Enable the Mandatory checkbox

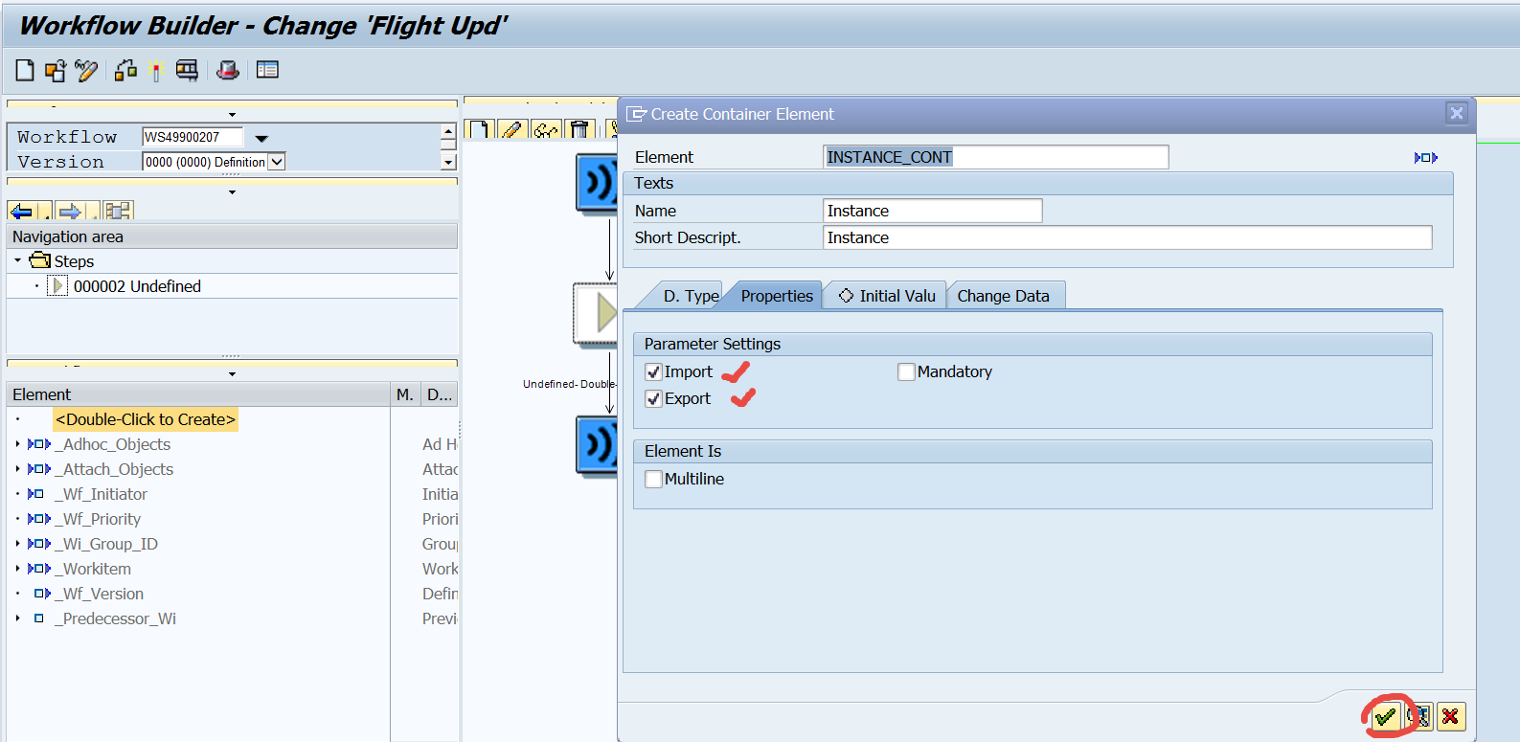coord(906,372)
